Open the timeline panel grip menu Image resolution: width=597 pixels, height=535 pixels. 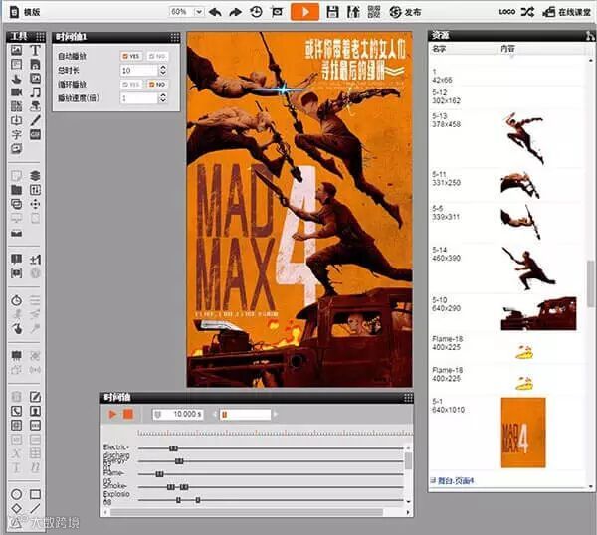click(x=408, y=398)
